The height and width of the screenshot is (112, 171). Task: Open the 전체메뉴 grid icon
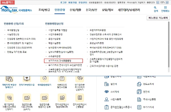coord(165,7)
